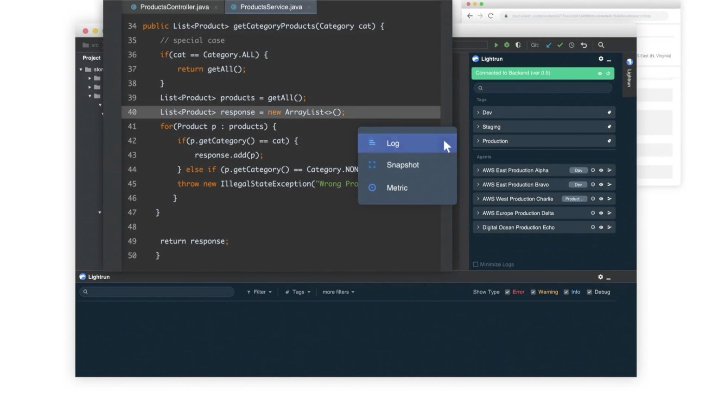
Task: Expand the AWS West Production Charlie agent
Action: click(x=478, y=199)
